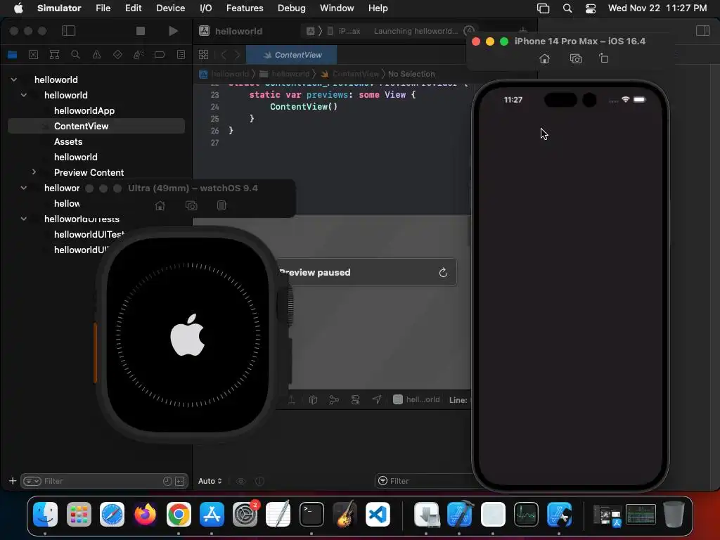This screenshot has width=720, height=540.
Task: Open the related items grid icon
Action: coord(203,55)
